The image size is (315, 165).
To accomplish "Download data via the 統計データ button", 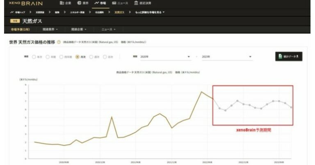I will click(x=289, y=57).
